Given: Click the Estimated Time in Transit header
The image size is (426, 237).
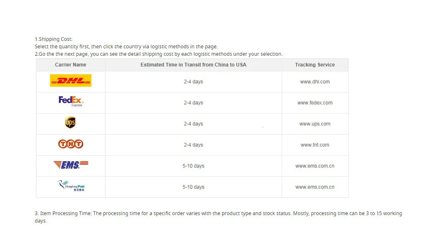Looking at the screenshot, I should (194, 65).
